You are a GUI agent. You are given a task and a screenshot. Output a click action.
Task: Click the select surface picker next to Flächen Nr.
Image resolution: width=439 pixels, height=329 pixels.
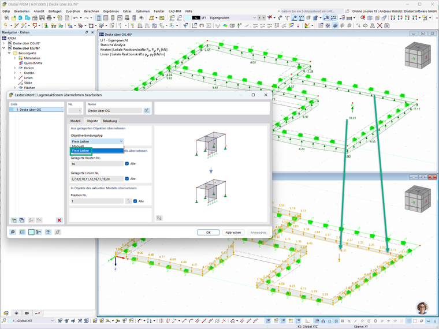coord(128,201)
